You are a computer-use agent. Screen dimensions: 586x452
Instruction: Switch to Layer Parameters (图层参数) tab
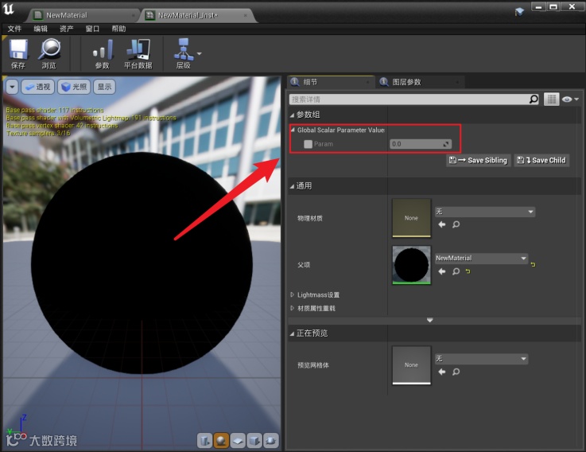[x=420, y=82]
